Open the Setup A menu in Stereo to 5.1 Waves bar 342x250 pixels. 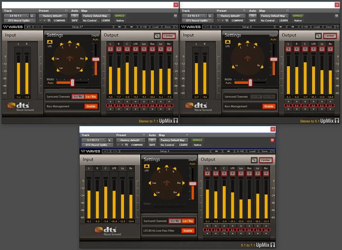point(248,27)
